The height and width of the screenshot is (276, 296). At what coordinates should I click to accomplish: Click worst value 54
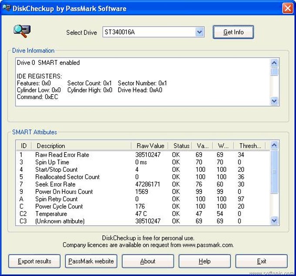220,214
